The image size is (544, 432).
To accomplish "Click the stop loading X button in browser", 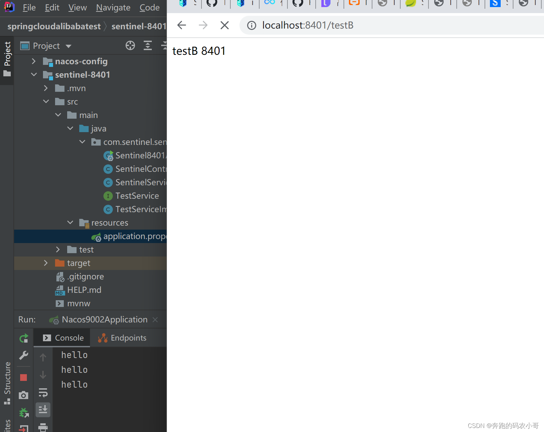I will (x=225, y=25).
